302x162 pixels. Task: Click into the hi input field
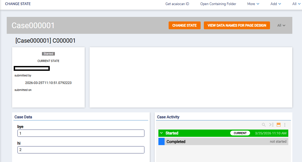81,150
